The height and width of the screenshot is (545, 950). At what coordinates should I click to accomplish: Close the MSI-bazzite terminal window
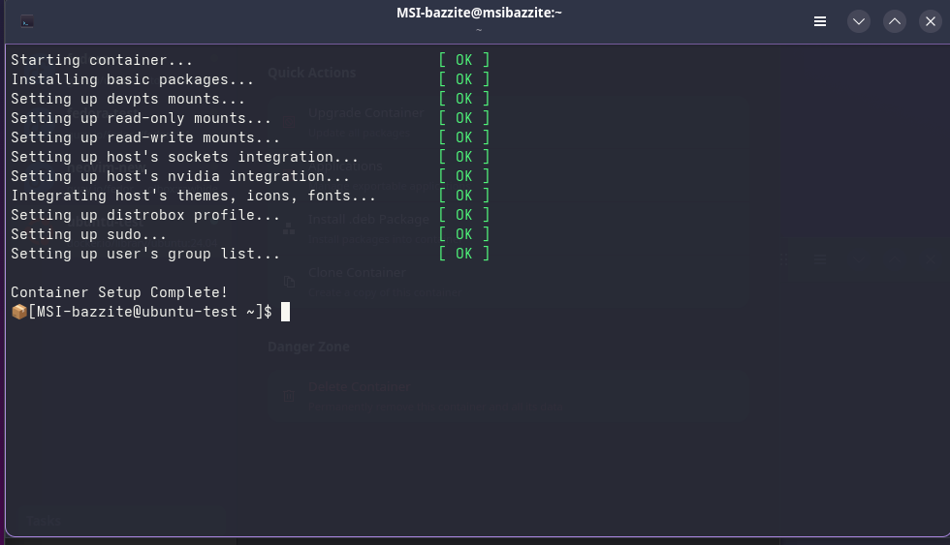tap(931, 21)
